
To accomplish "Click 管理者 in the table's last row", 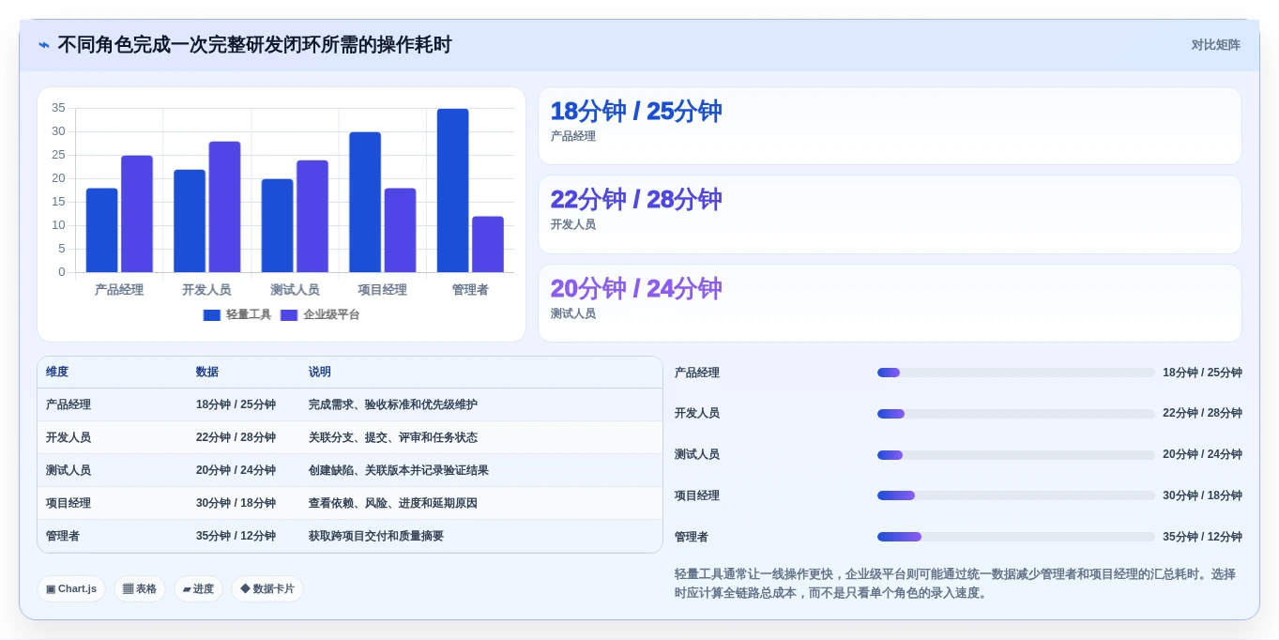I will point(63,536).
